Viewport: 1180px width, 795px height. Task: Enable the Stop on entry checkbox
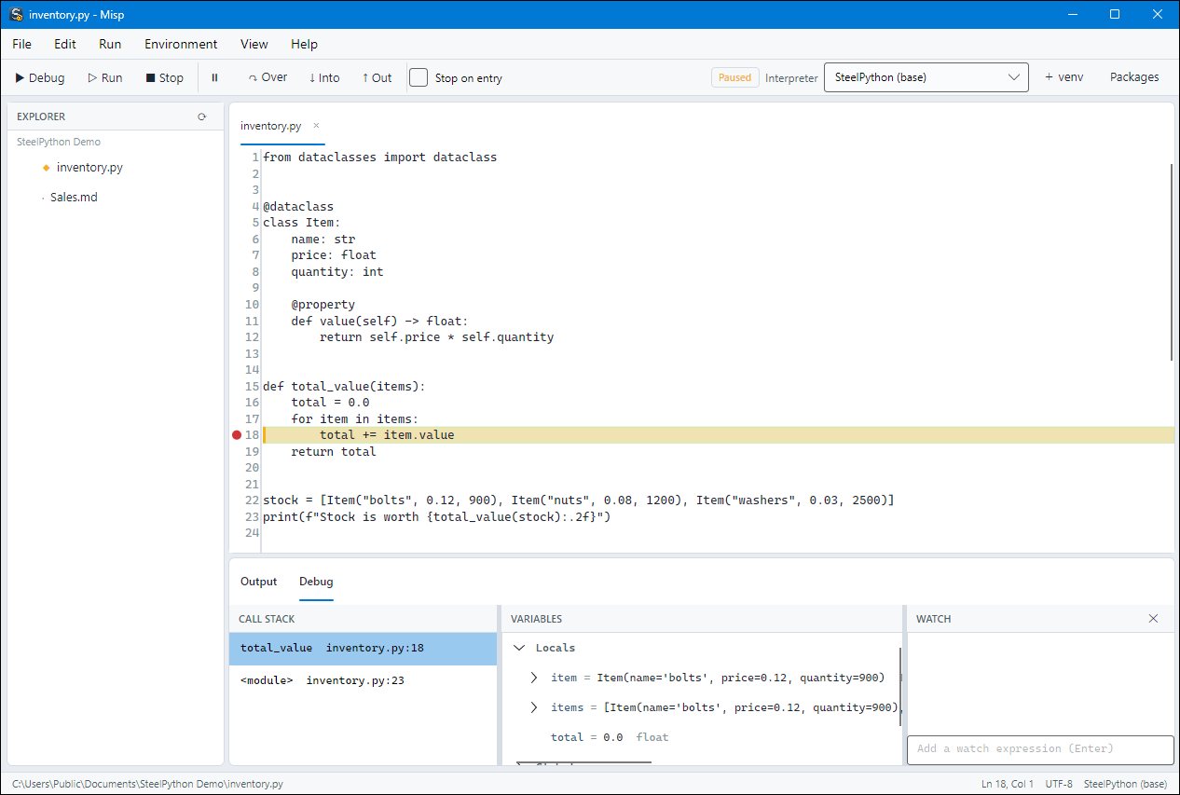[x=419, y=77]
